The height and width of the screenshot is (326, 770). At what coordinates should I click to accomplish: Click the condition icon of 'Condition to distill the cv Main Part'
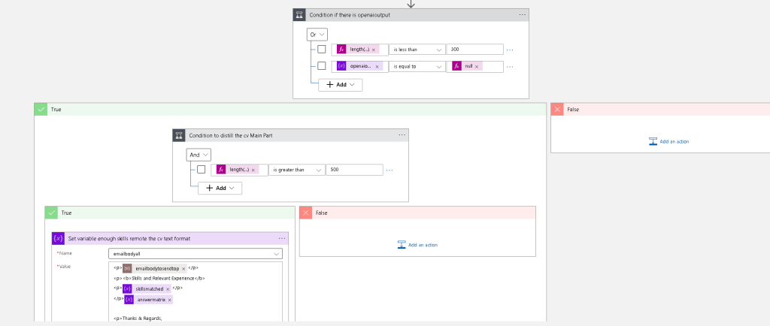[179, 135]
